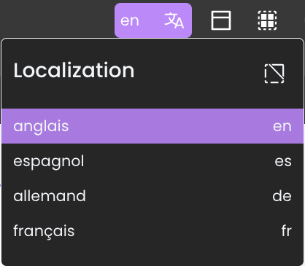305x266 pixels.
Task: Click toolbar gap between layout and grid icons
Action: pyautogui.click(x=244, y=20)
